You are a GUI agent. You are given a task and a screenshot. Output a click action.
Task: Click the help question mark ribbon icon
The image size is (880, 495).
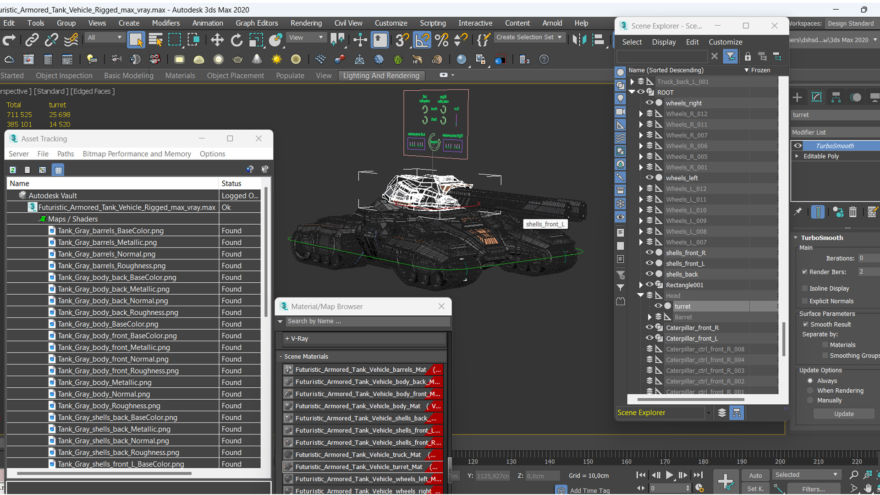tap(544, 60)
